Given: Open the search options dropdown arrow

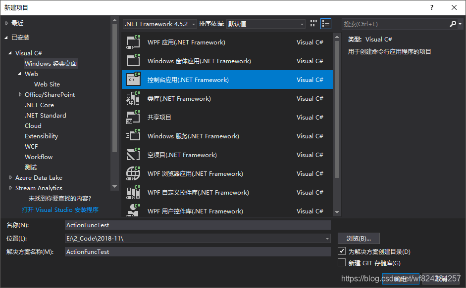Looking at the screenshot, I should point(460,24).
